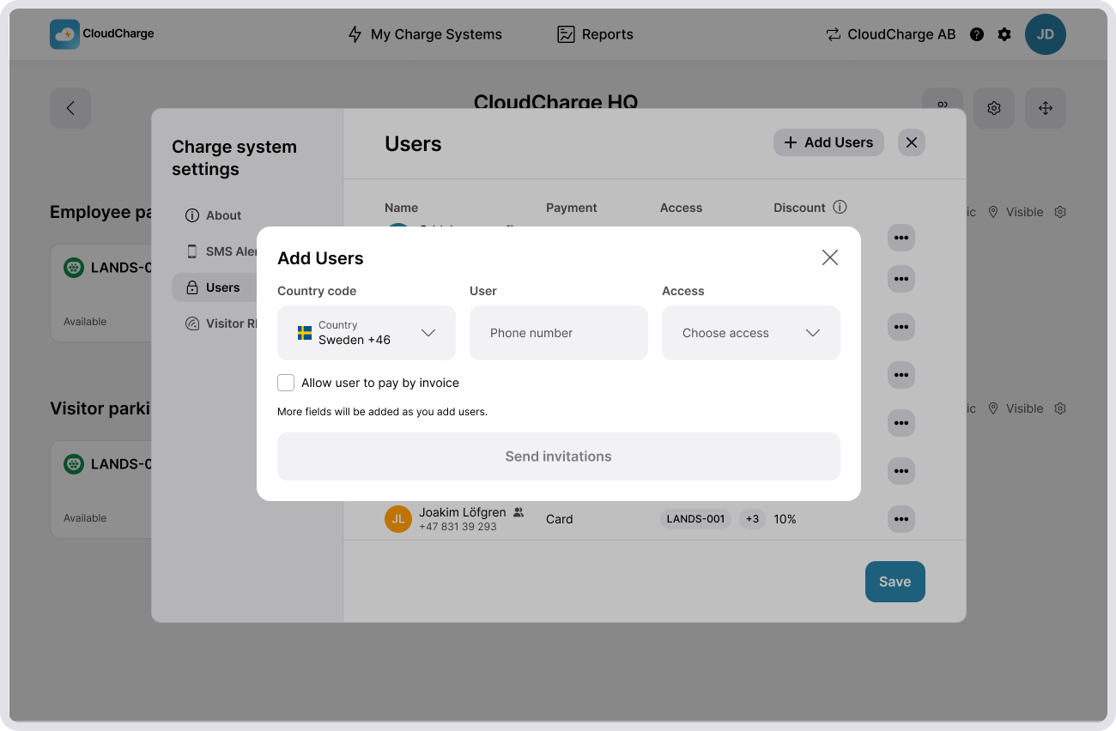Click the LANDS-0 charger icon under Visitor parking

(75, 464)
